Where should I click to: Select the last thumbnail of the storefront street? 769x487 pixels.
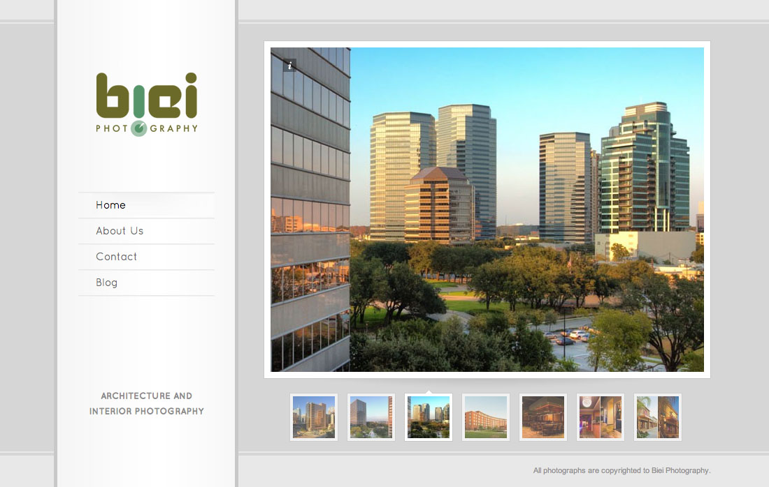(658, 417)
